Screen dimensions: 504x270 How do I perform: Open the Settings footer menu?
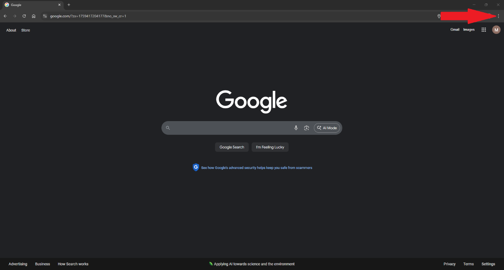coord(488,264)
